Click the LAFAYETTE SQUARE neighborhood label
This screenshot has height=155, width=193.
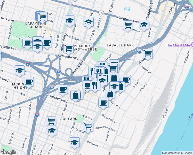click(36, 25)
